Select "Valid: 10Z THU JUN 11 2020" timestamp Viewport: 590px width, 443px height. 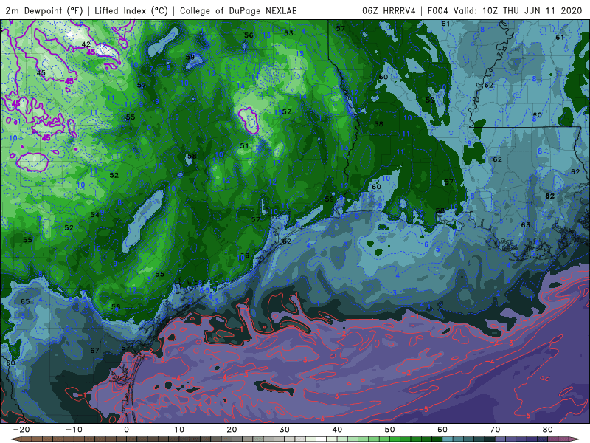click(x=518, y=10)
